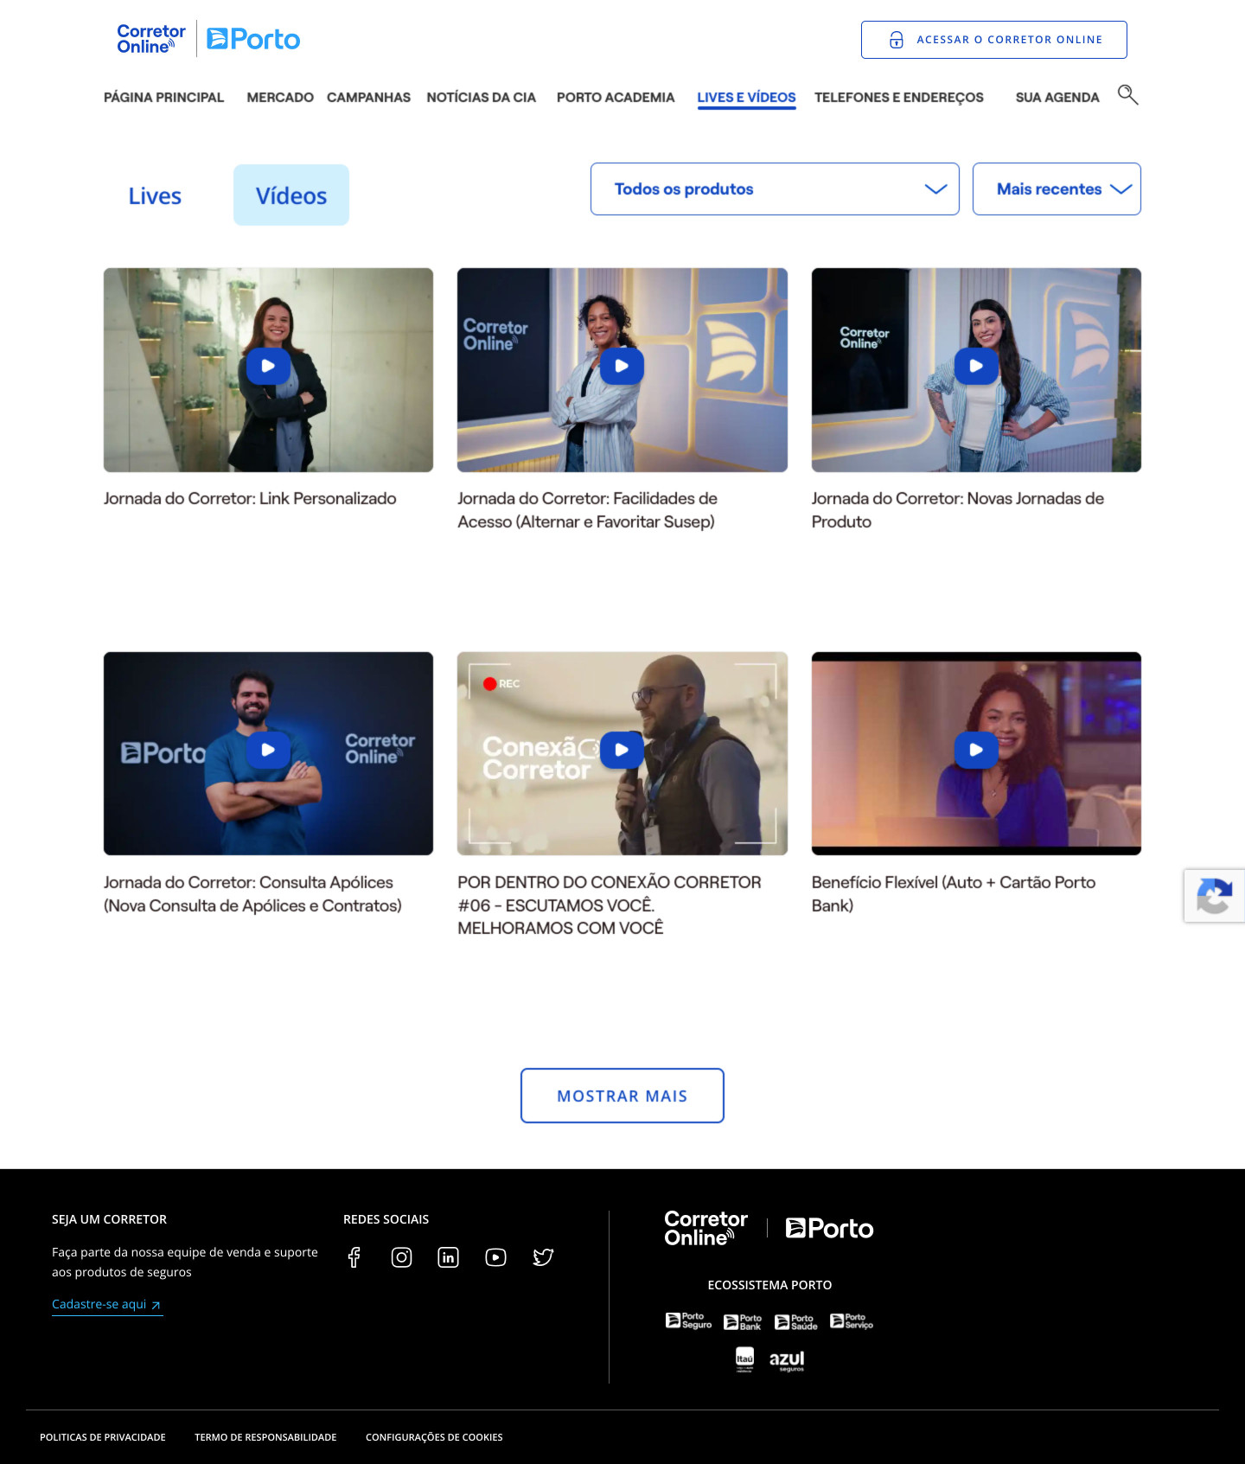Screen dimensions: 1245x1464
Task: Open Lives e Vídeos menu item
Action: click(746, 98)
